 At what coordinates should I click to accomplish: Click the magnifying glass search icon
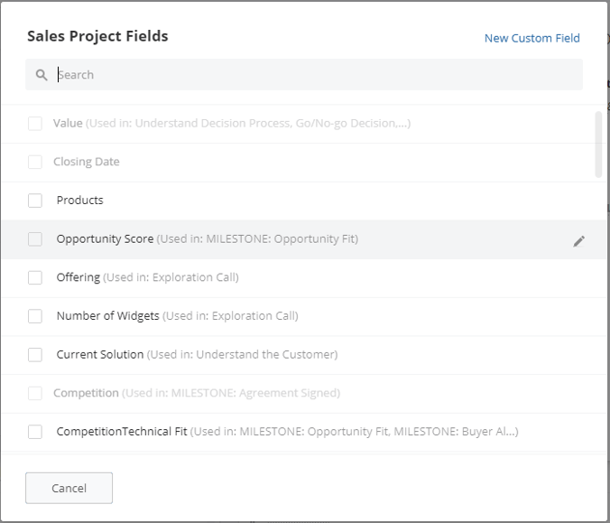[42, 75]
